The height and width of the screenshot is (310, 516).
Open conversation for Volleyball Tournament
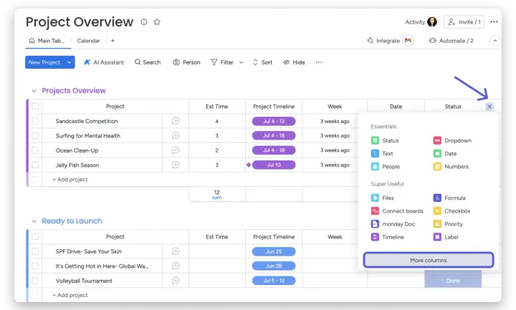coord(176,281)
